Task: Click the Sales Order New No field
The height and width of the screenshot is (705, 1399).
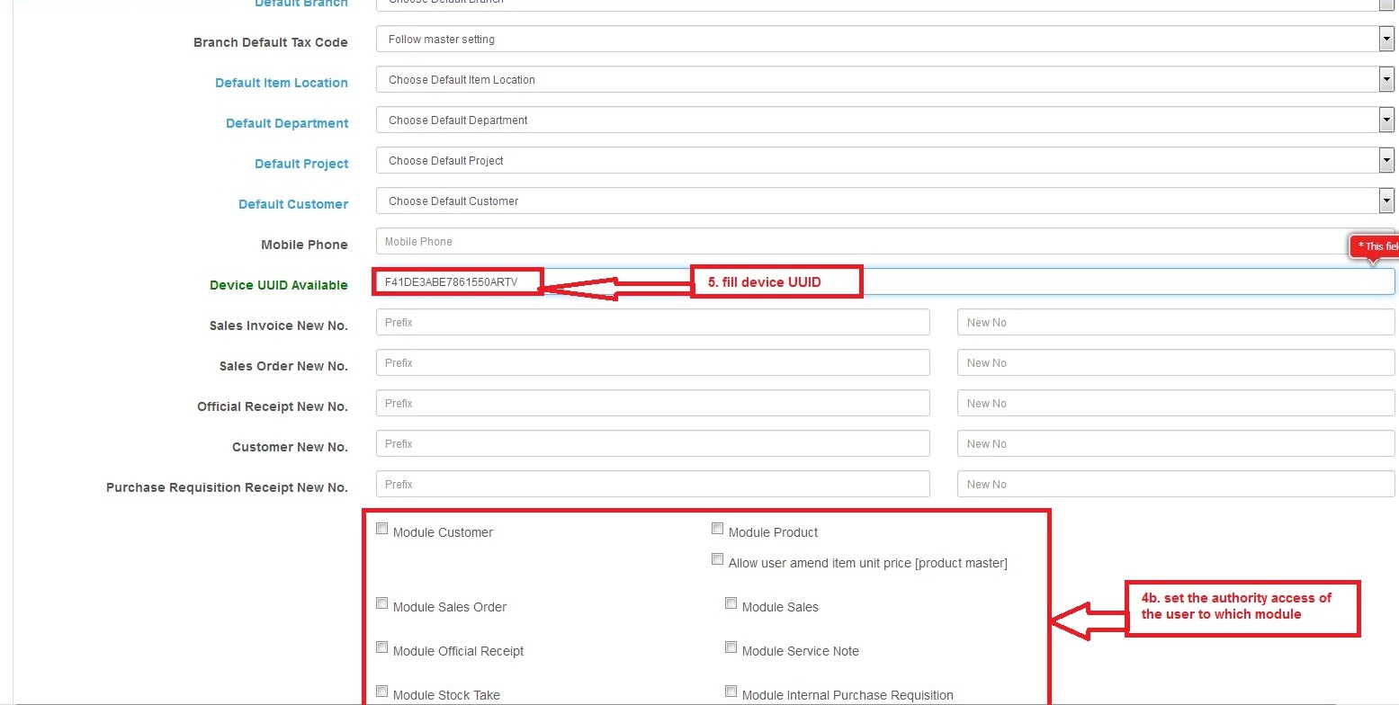Action: (x=1175, y=363)
